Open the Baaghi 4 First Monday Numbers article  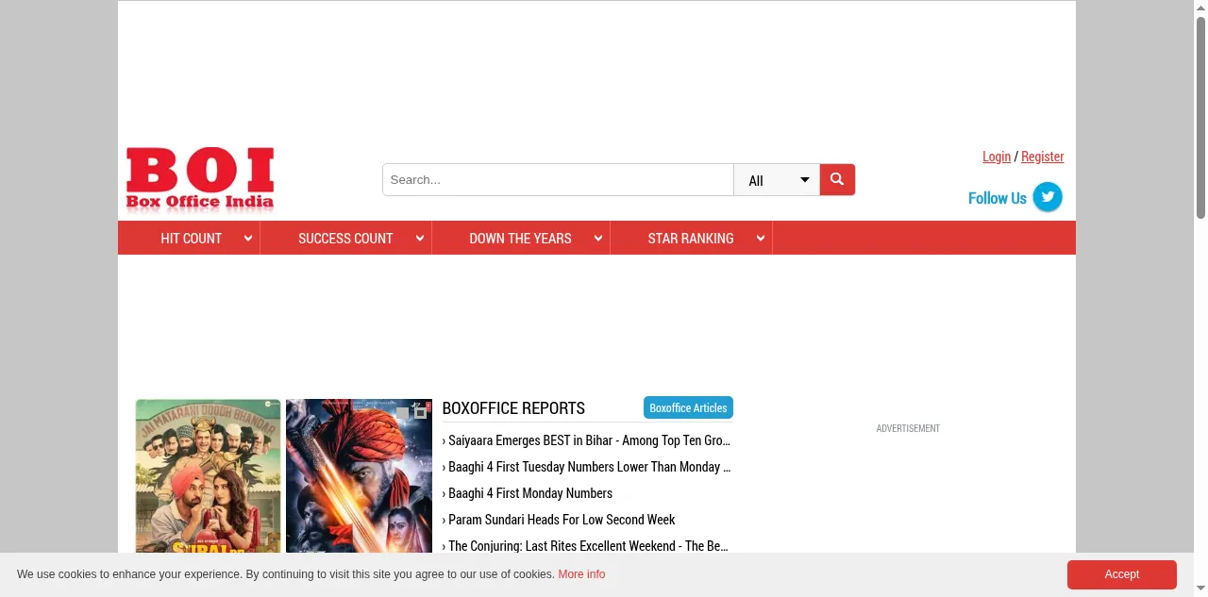point(530,493)
